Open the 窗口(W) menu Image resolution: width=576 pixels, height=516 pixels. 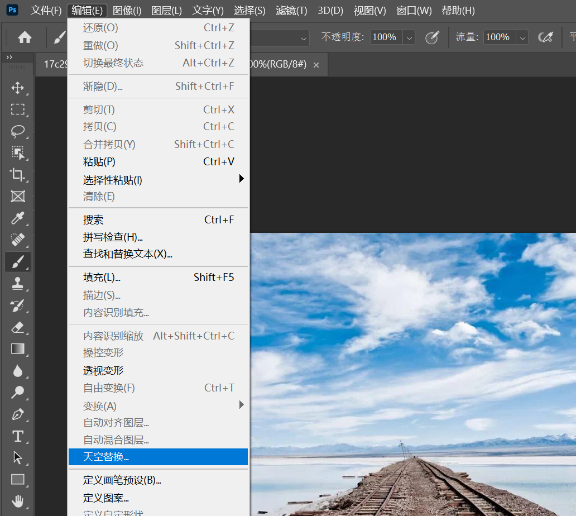click(414, 10)
